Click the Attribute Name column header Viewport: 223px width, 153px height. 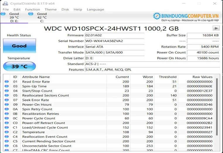pyautogui.click(x=36, y=77)
